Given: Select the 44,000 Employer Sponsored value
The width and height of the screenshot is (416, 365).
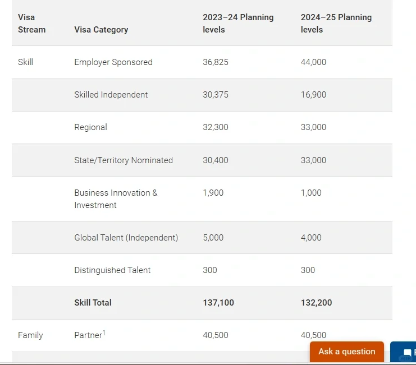Looking at the screenshot, I should (x=313, y=62).
